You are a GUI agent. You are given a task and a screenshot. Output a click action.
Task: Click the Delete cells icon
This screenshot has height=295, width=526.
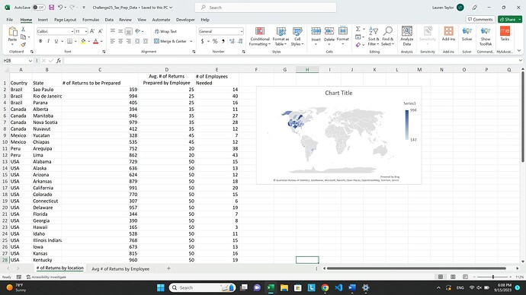329,31
